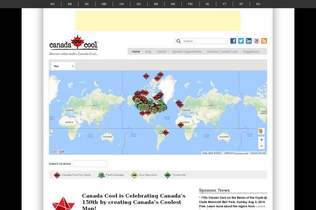Open the Map type dropdown
The width and height of the screenshot is (316, 210).
(63, 66)
